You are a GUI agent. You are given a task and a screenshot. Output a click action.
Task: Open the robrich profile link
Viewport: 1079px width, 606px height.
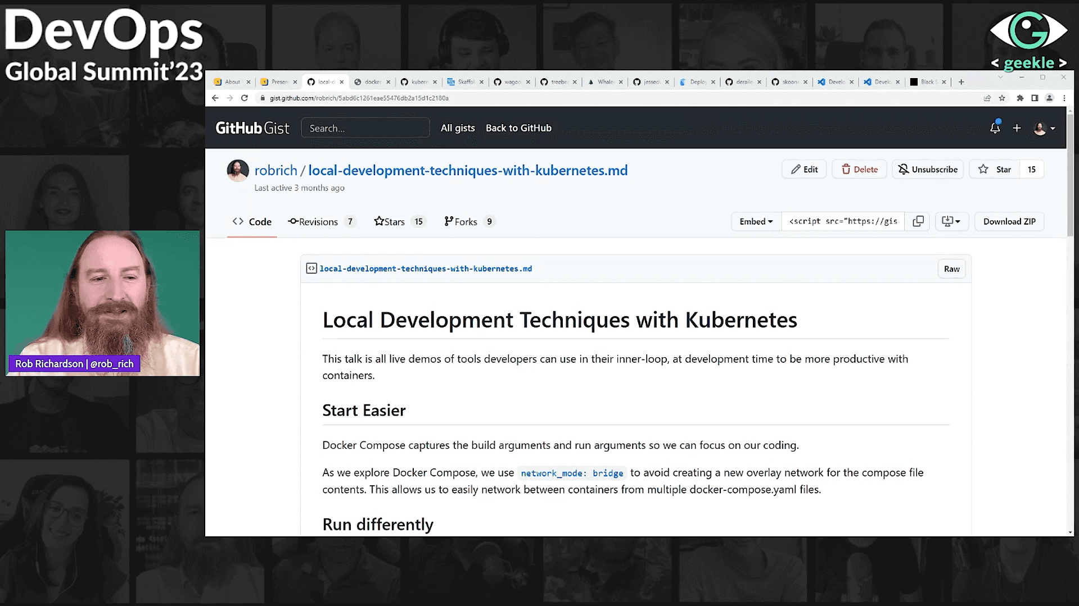point(276,171)
